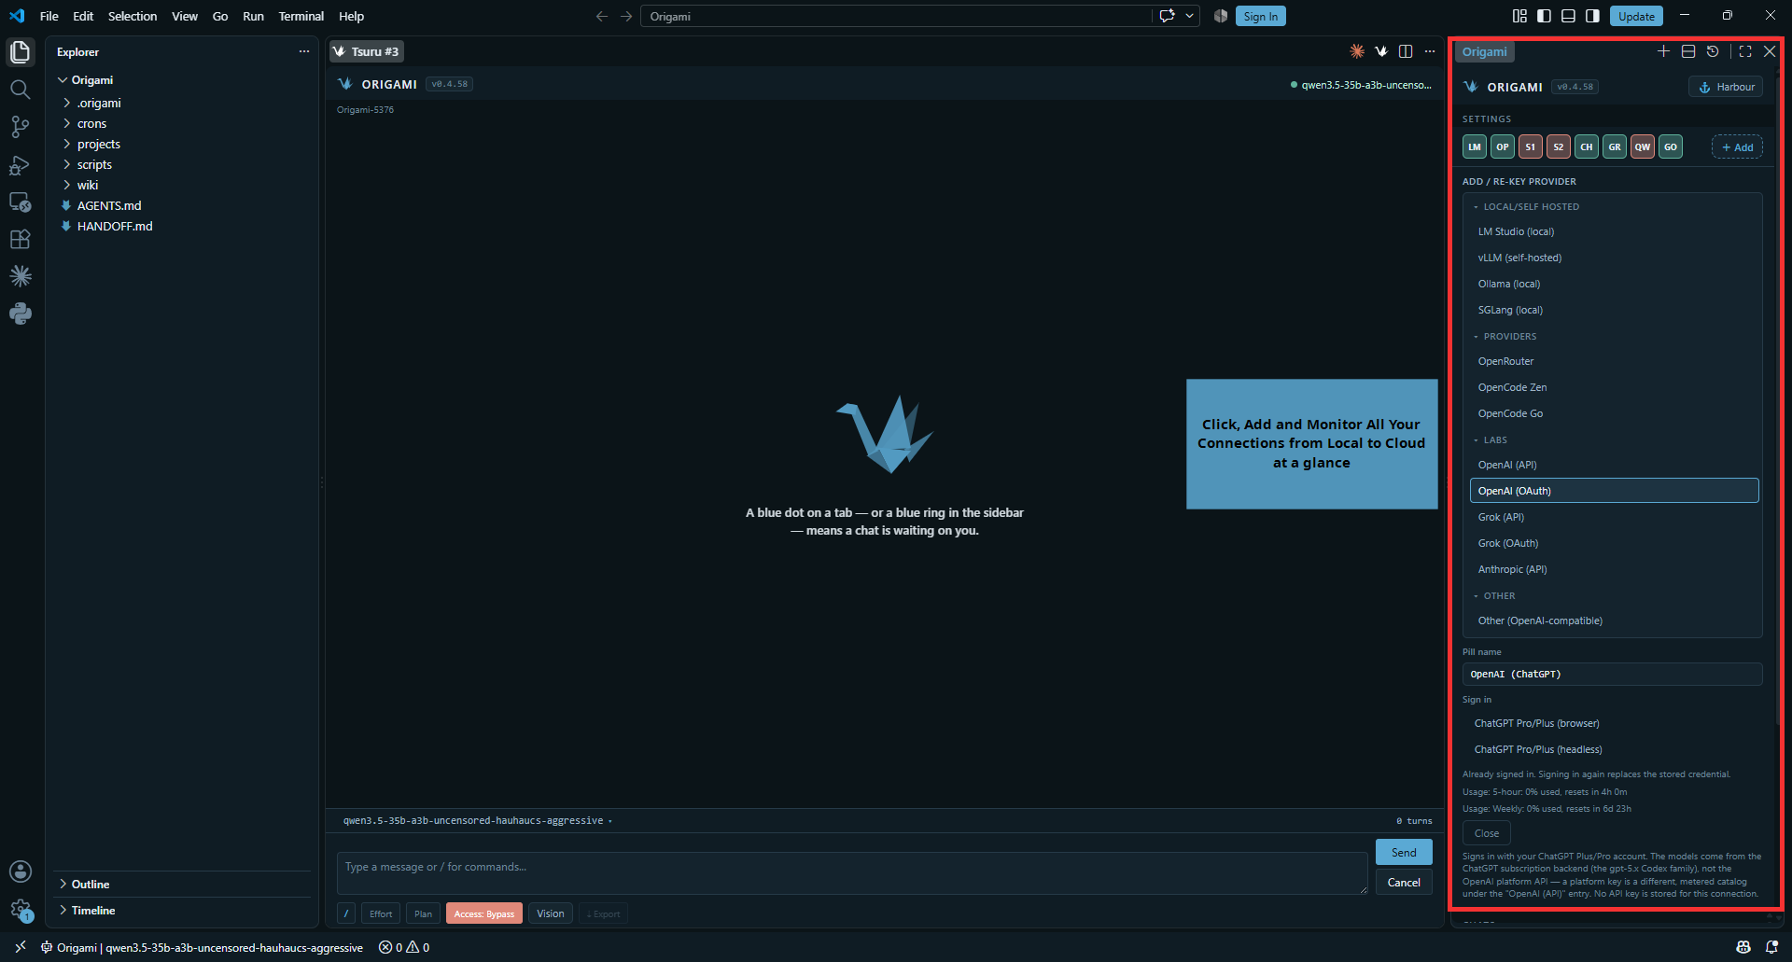Open the Search view in activity bar

click(x=21, y=90)
